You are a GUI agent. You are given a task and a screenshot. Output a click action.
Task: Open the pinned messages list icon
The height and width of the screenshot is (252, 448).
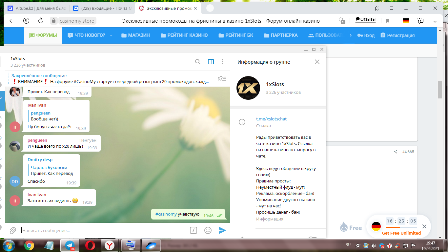[222, 78]
